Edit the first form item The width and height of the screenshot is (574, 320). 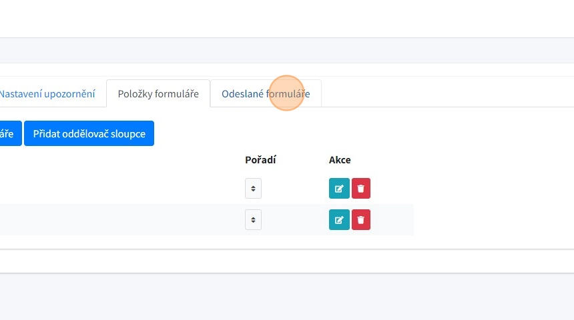(339, 189)
